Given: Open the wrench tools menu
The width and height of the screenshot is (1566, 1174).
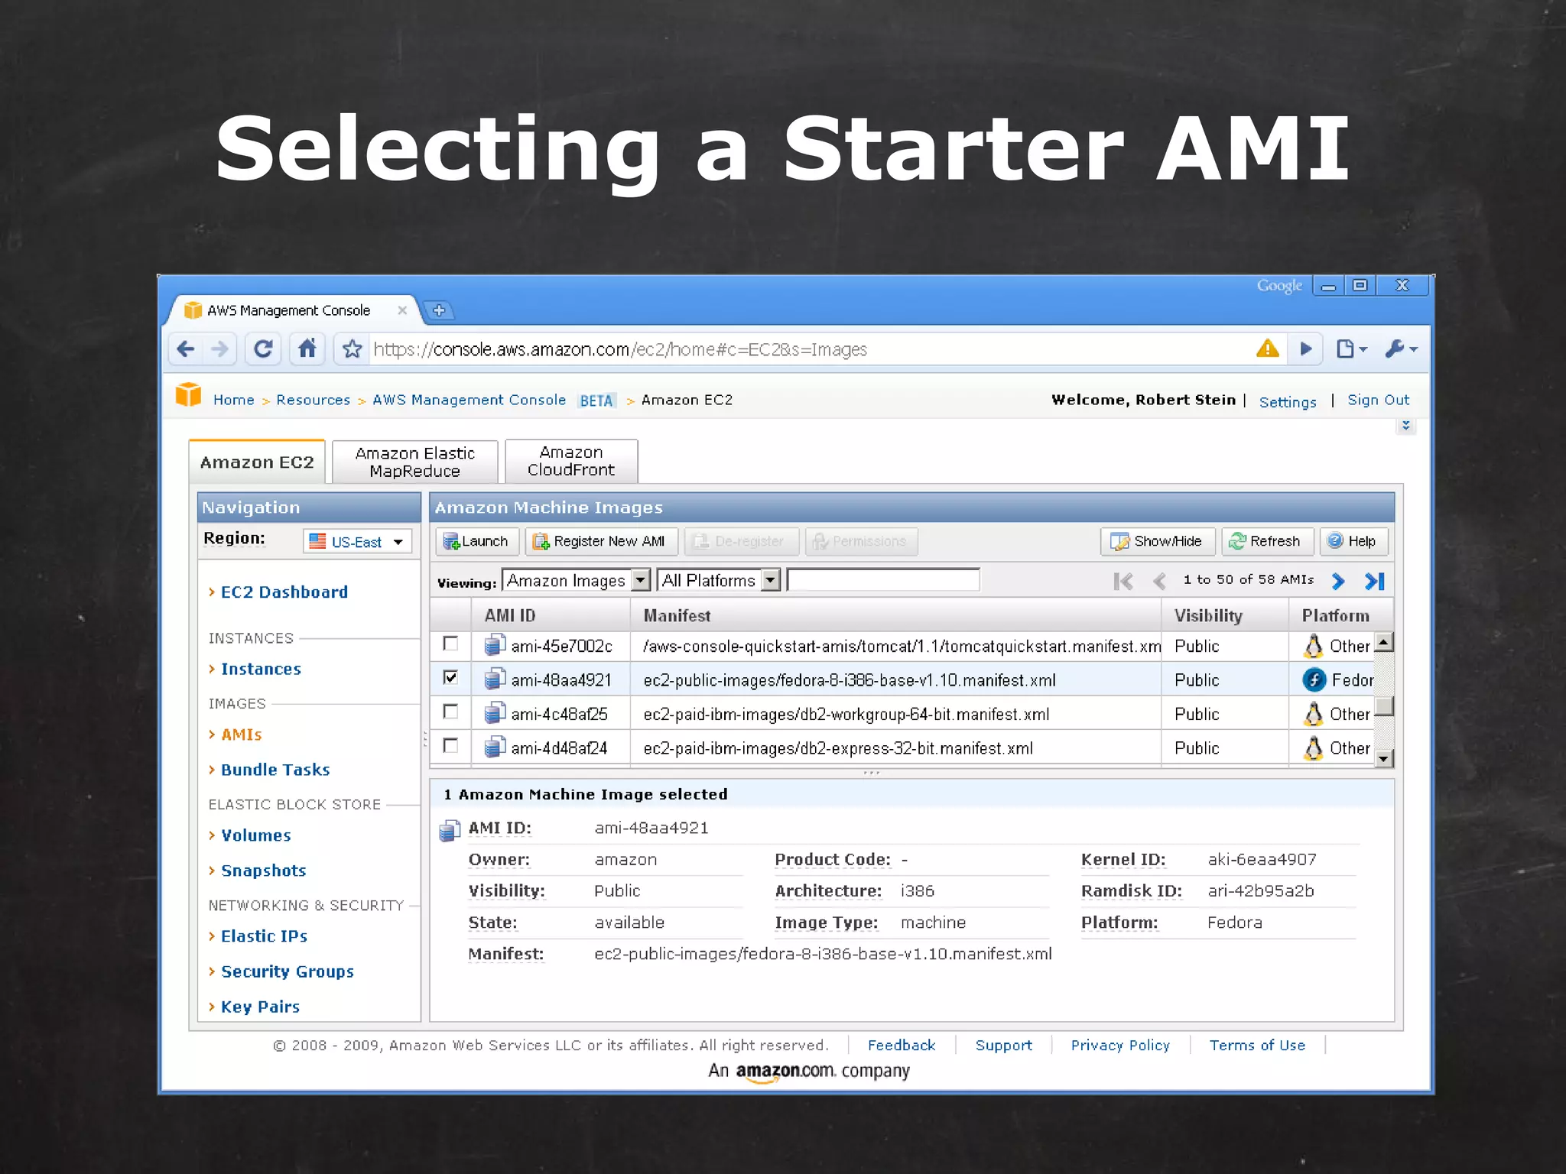Looking at the screenshot, I should tap(1400, 349).
